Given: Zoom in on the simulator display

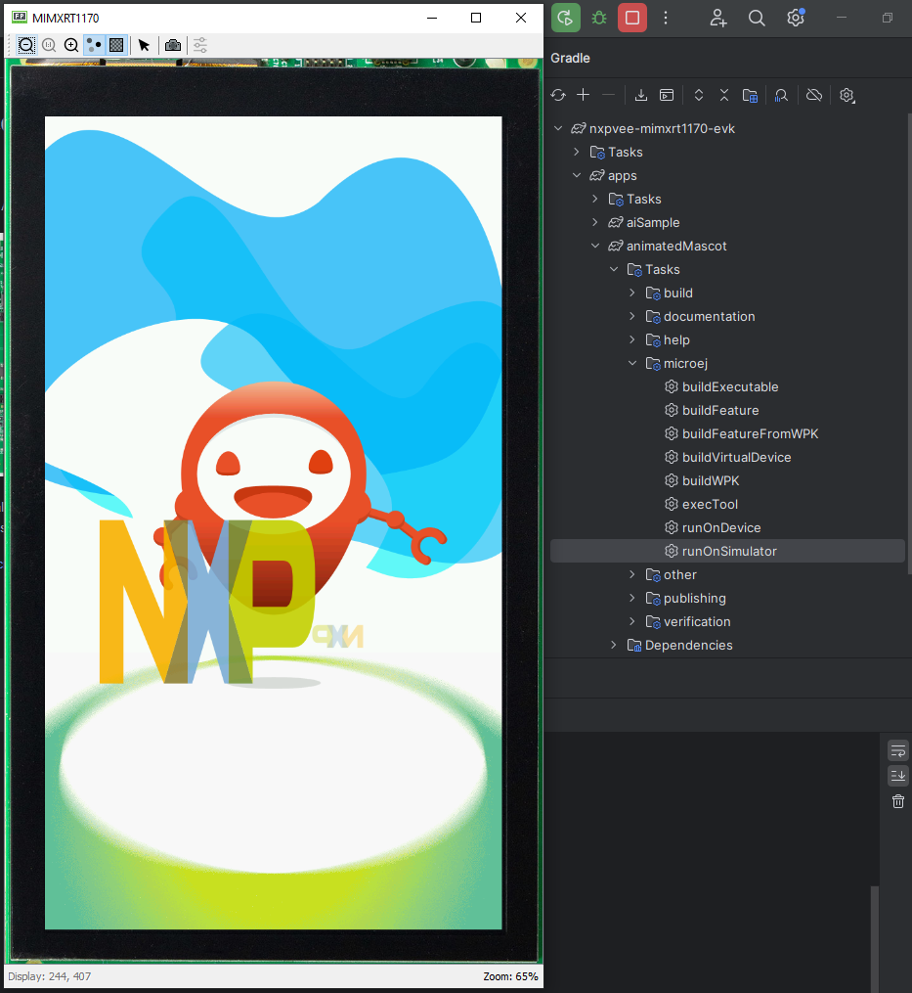Looking at the screenshot, I should (x=71, y=45).
